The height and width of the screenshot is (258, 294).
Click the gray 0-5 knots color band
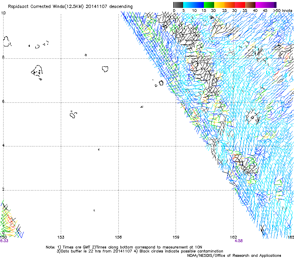pos(178,5)
